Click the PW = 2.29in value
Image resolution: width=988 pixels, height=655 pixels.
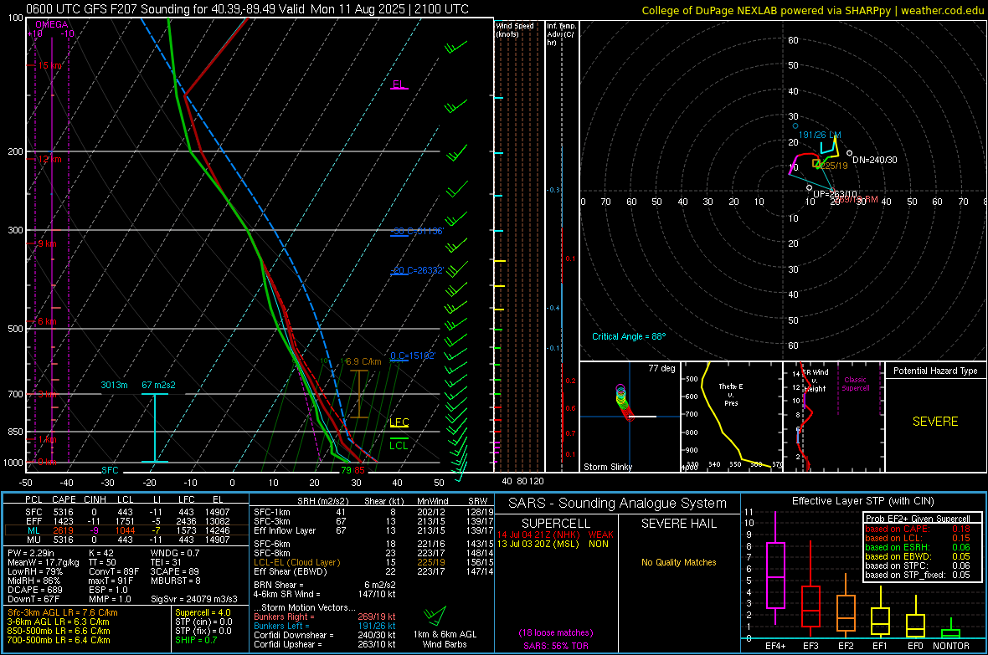point(31,553)
